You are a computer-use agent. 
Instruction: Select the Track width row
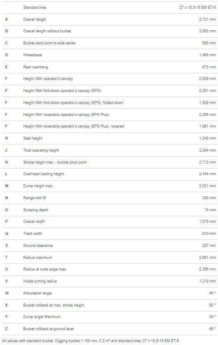pyautogui.click(x=110, y=234)
